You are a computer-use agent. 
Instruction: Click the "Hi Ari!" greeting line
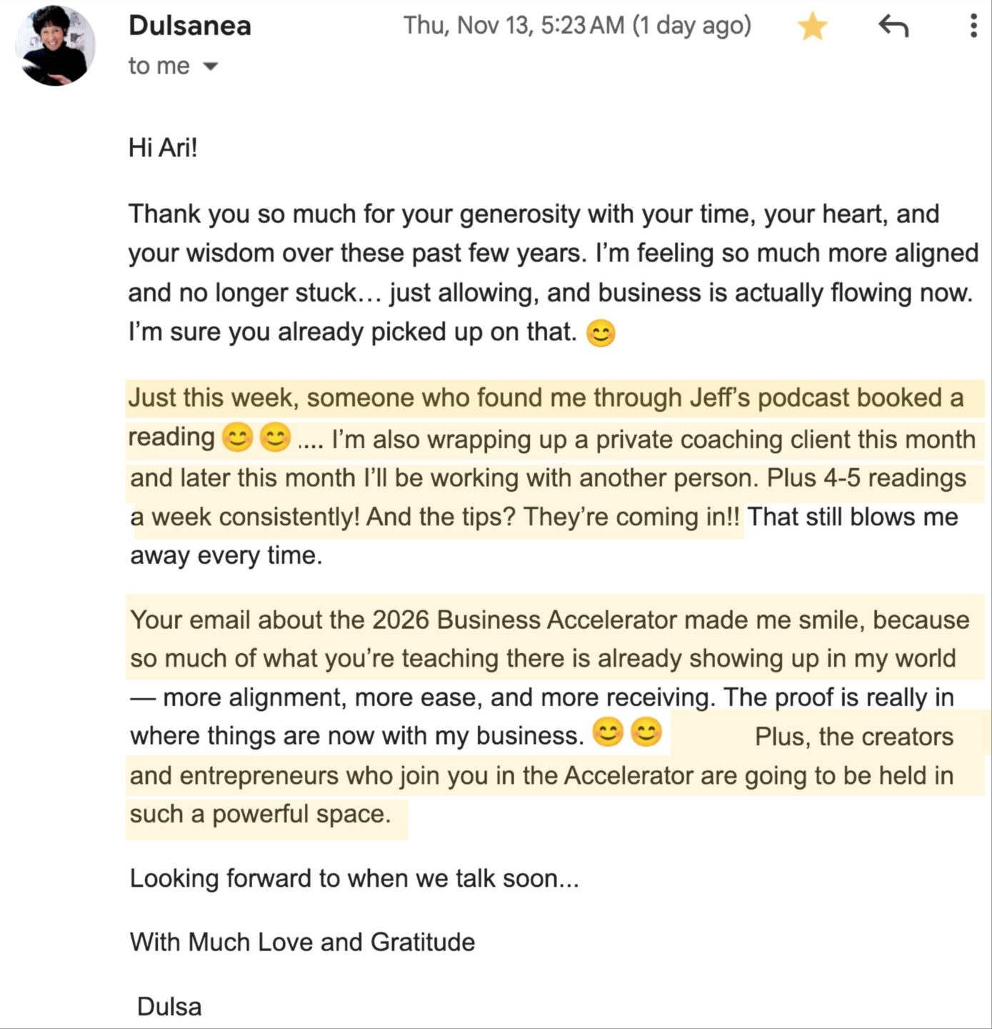coord(163,148)
